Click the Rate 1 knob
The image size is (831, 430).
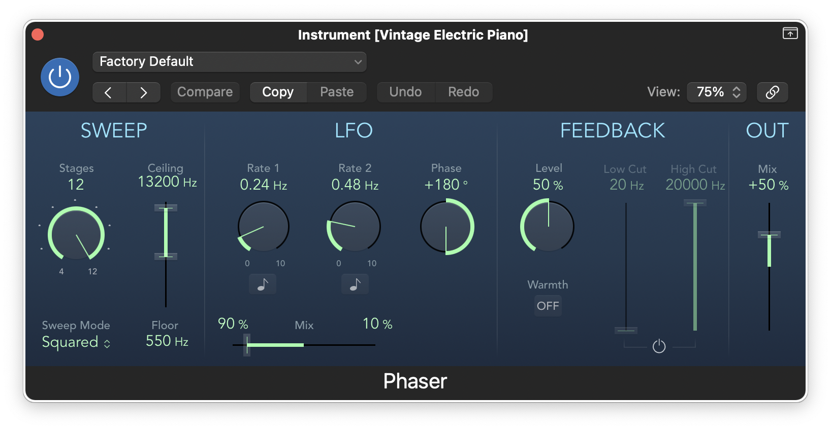263,227
